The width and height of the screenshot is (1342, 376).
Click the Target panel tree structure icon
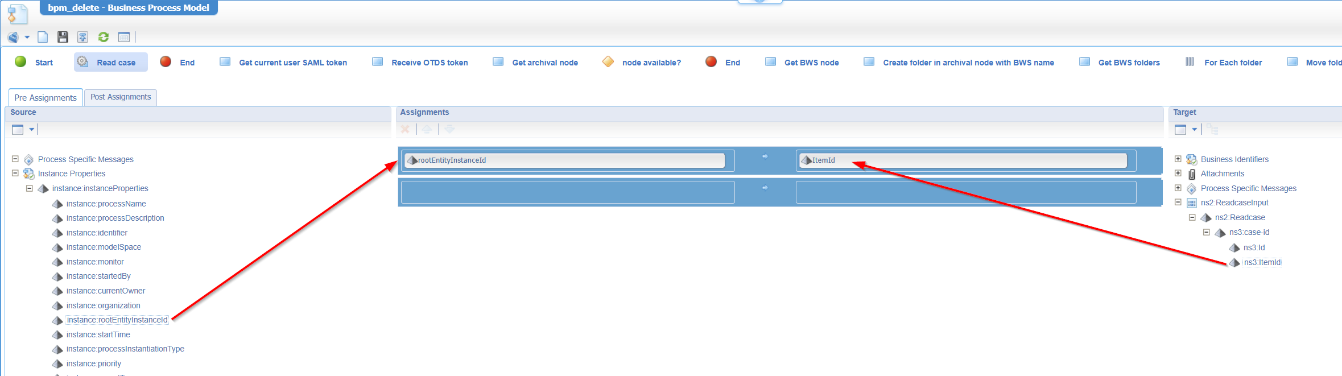(x=1212, y=130)
